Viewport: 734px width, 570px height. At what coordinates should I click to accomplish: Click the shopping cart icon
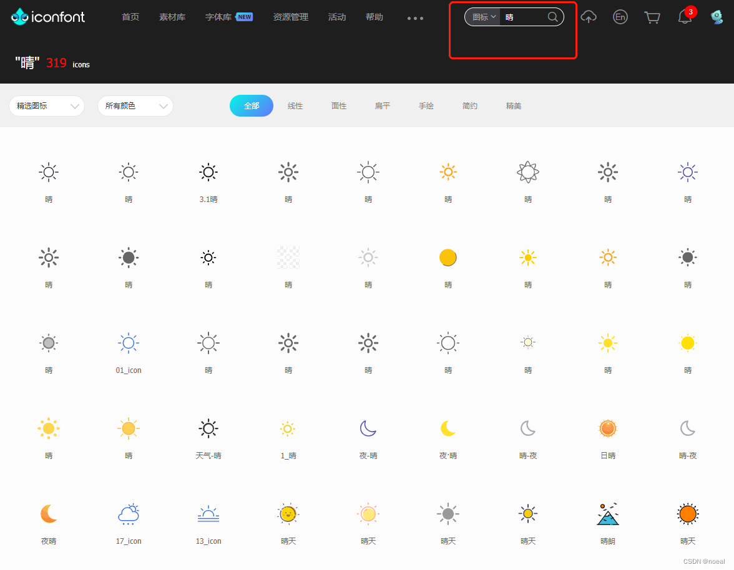click(652, 17)
